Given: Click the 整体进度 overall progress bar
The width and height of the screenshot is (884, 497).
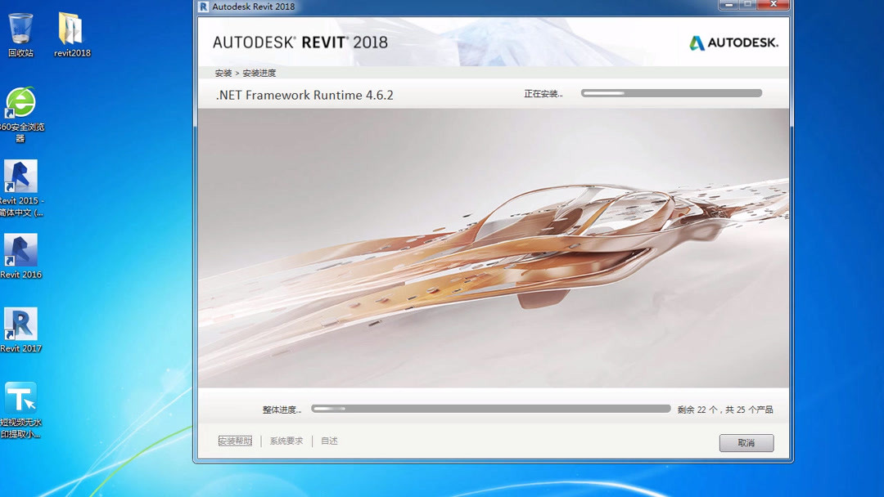Looking at the screenshot, I should click(491, 408).
